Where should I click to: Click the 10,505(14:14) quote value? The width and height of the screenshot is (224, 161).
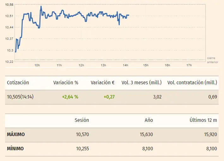(20, 97)
